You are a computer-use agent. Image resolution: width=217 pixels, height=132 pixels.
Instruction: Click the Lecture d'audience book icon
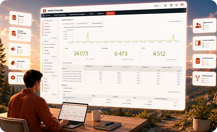[x=198, y=43]
